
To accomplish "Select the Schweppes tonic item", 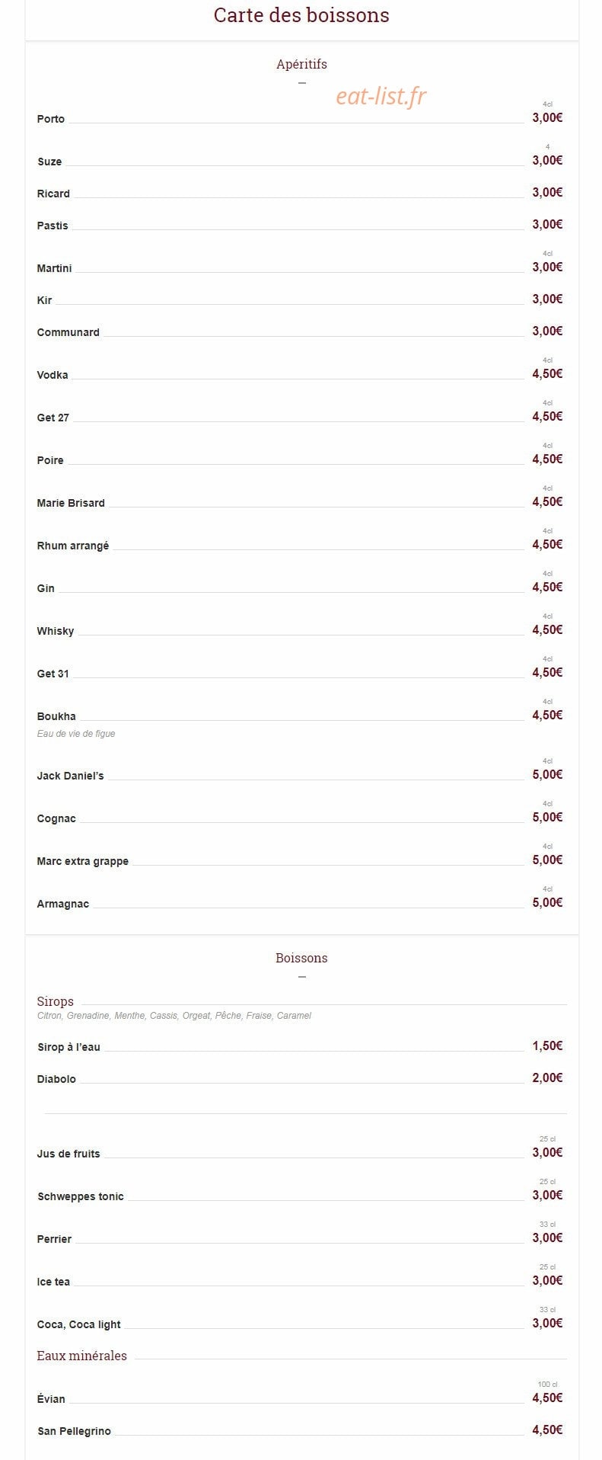I will tap(81, 1196).
